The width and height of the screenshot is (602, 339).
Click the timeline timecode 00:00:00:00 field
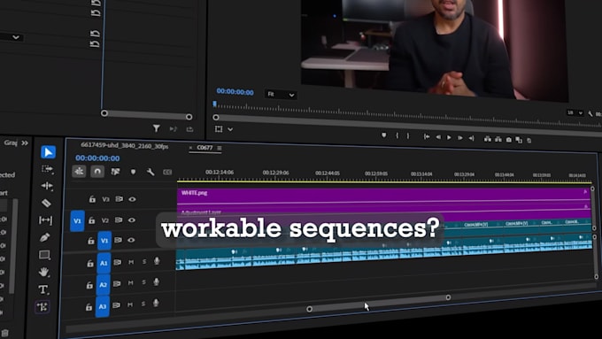pos(97,158)
